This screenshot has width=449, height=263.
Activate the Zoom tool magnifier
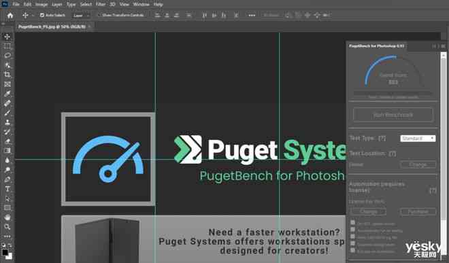7,227
